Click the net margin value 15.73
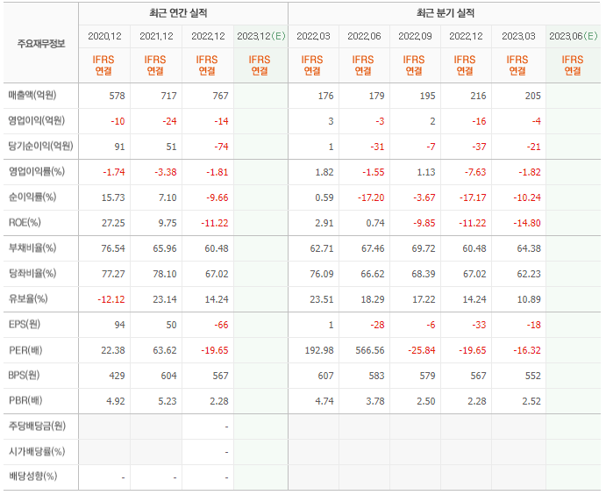This screenshot has width=606, height=495. click(x=113, y=197)
